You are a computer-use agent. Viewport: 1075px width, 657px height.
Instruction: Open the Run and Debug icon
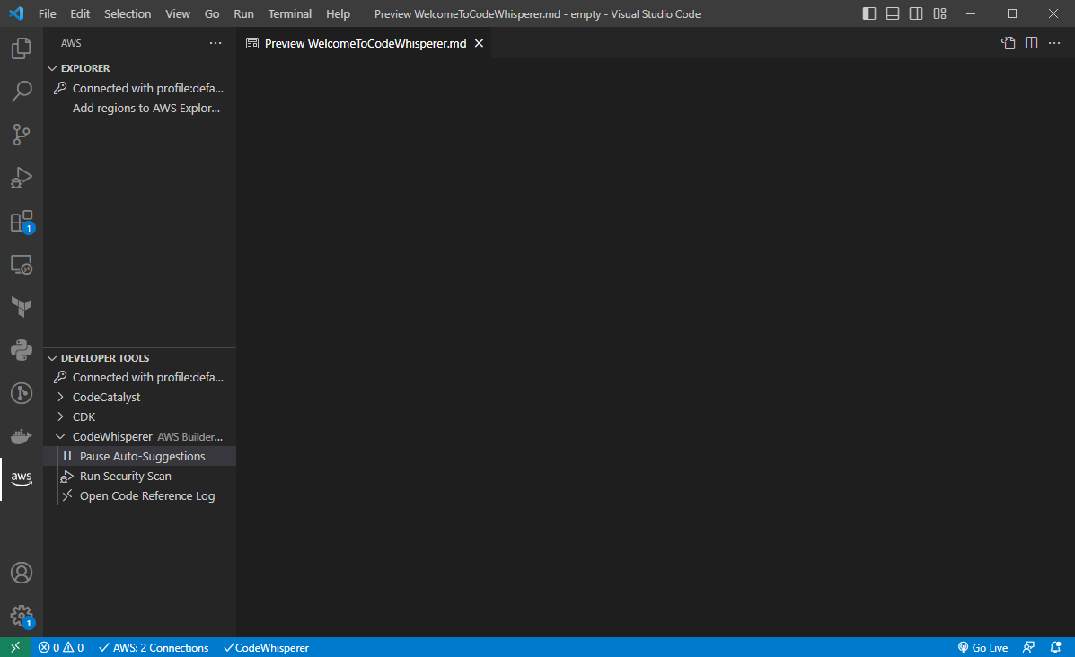pos(22,178)
